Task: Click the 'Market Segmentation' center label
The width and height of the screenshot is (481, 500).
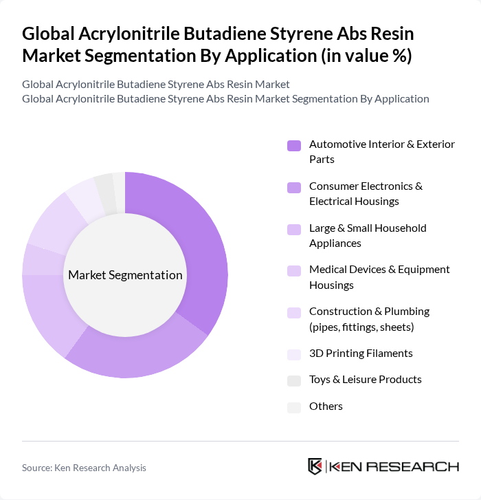Action: pos(125,275)
